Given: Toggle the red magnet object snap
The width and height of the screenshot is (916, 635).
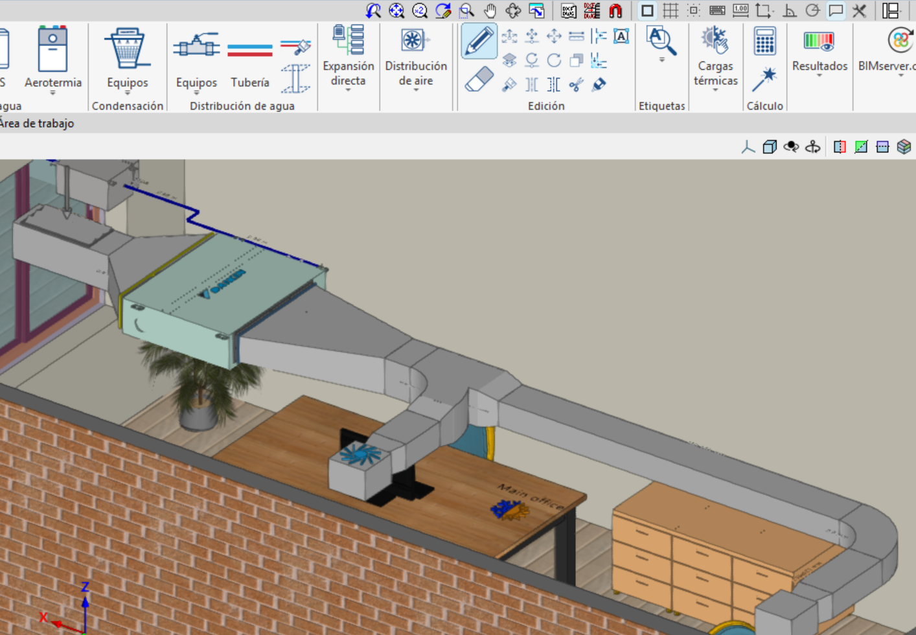Looking at the screenshot, I should tap(615, 10).
